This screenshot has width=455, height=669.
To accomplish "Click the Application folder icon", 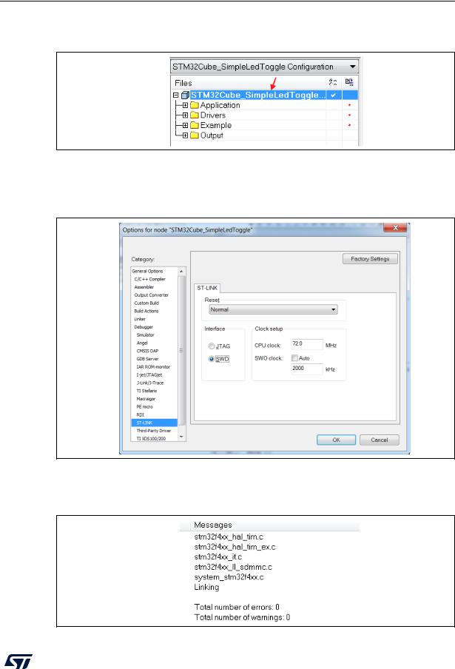I will 195,105.
